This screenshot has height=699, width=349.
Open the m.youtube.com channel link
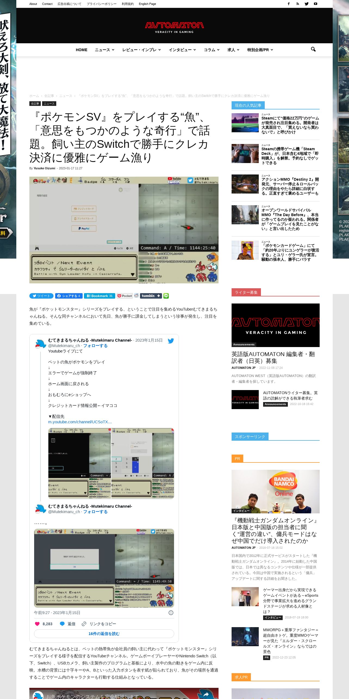[x=80, y=422]
